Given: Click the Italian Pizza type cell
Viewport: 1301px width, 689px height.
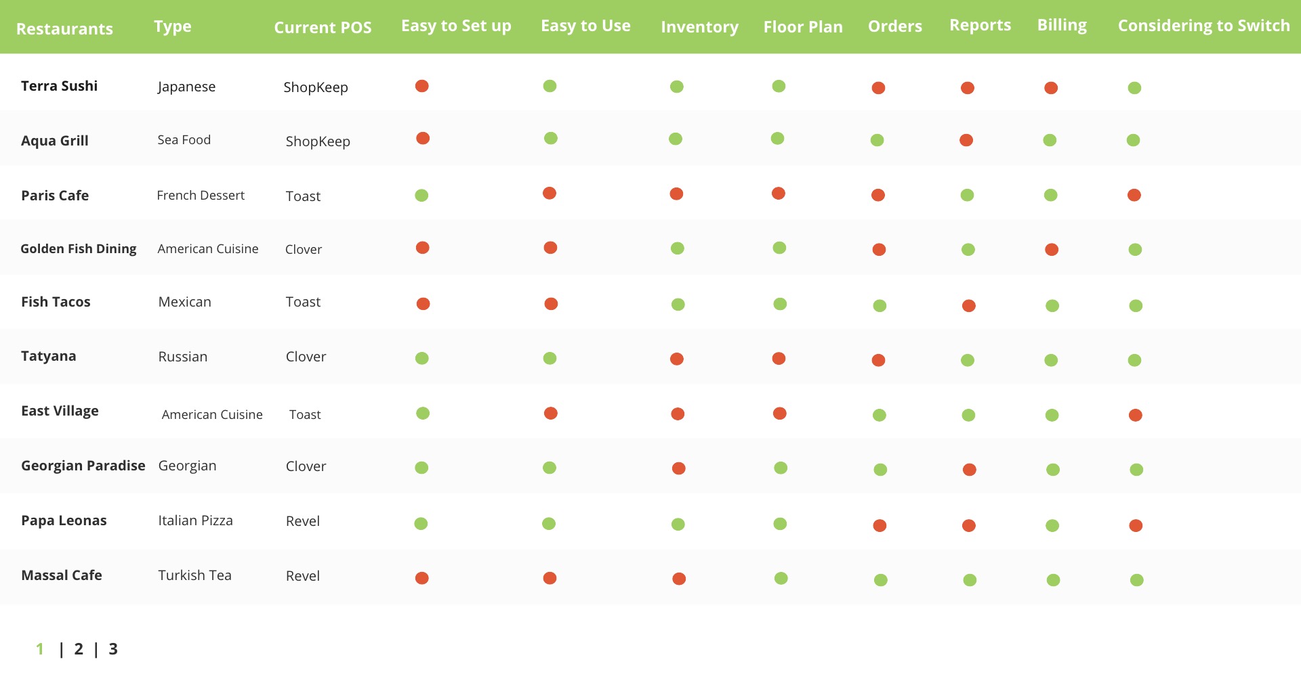Looking at the screenshot, I should tap(195, 520).
